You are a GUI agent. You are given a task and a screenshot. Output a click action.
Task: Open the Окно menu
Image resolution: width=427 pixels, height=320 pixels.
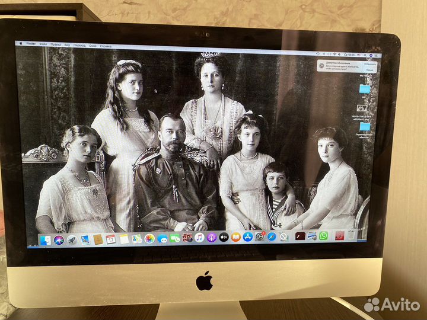pos(93,46)
